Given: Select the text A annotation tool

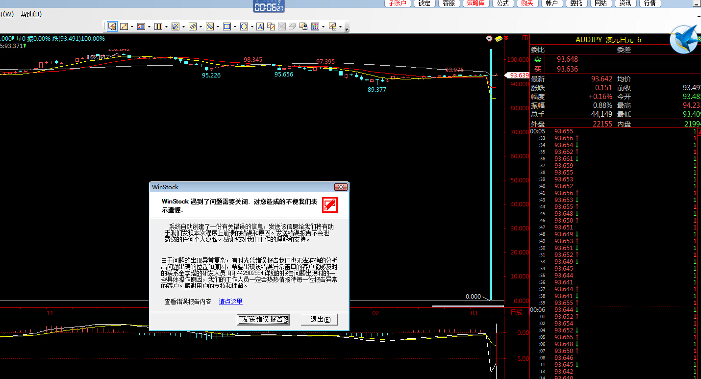Looking at the screenshot, I should (x=260, y=26).
